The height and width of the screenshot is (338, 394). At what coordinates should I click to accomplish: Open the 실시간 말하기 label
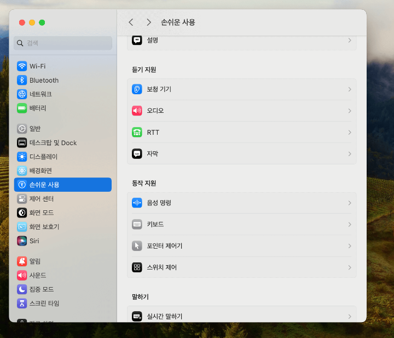click(165, 317)
